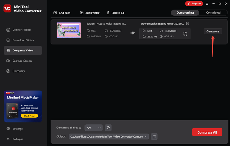Viewport: 230px width, 146px height.
Task: Click the Register button
Action: point(194,4)
